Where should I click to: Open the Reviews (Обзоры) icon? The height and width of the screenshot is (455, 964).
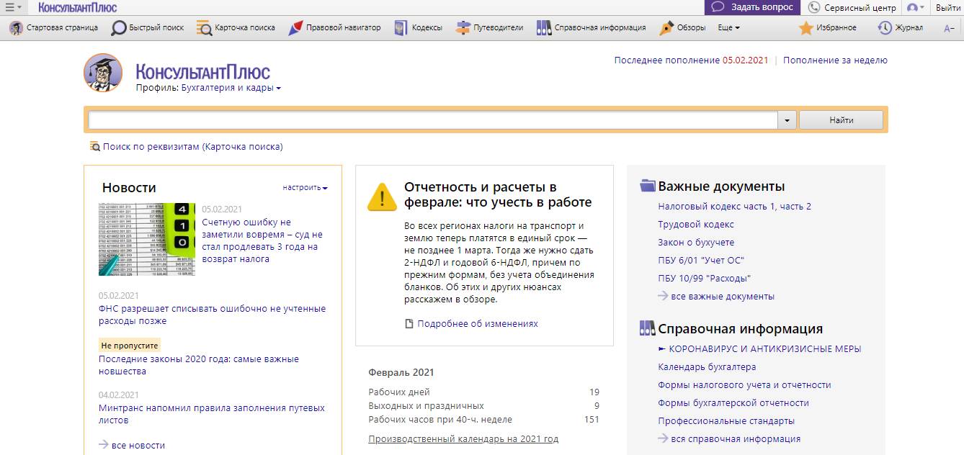coord(667,28)
